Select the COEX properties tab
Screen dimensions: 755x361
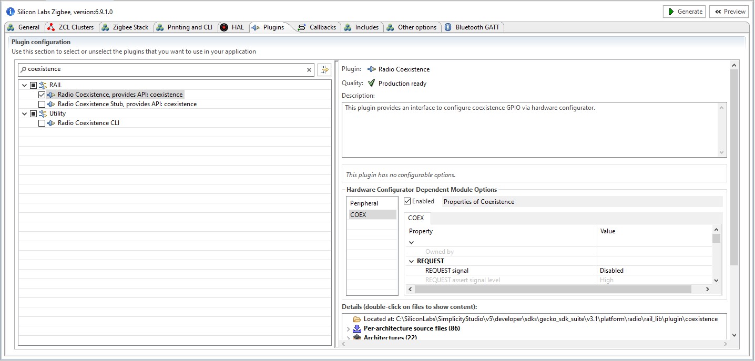(x=416, y=218)
